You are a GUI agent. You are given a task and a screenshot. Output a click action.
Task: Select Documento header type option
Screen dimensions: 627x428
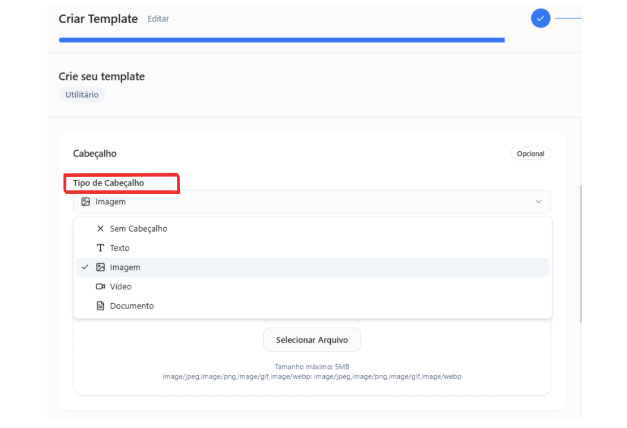[x=132, y=306]
